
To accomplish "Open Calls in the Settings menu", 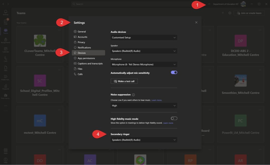I will tap(88, 74).
